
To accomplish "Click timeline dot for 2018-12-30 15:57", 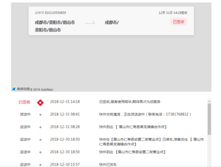I will pos(40,165).
